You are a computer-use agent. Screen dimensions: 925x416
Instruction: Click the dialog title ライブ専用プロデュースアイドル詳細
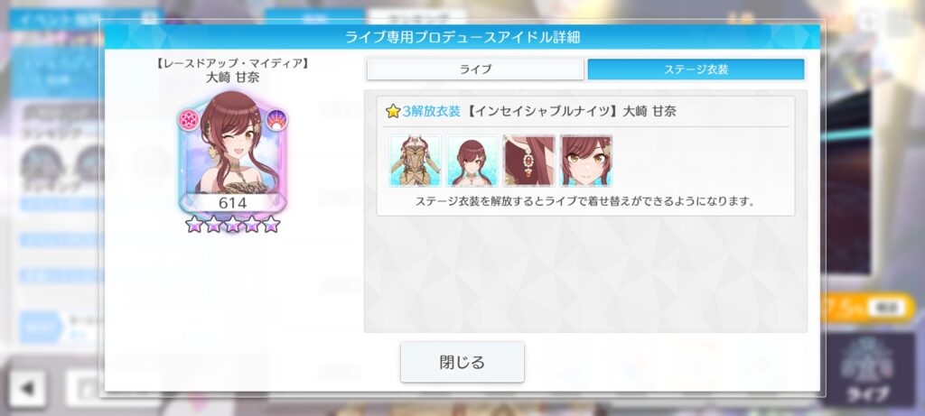tap(462, 37)
